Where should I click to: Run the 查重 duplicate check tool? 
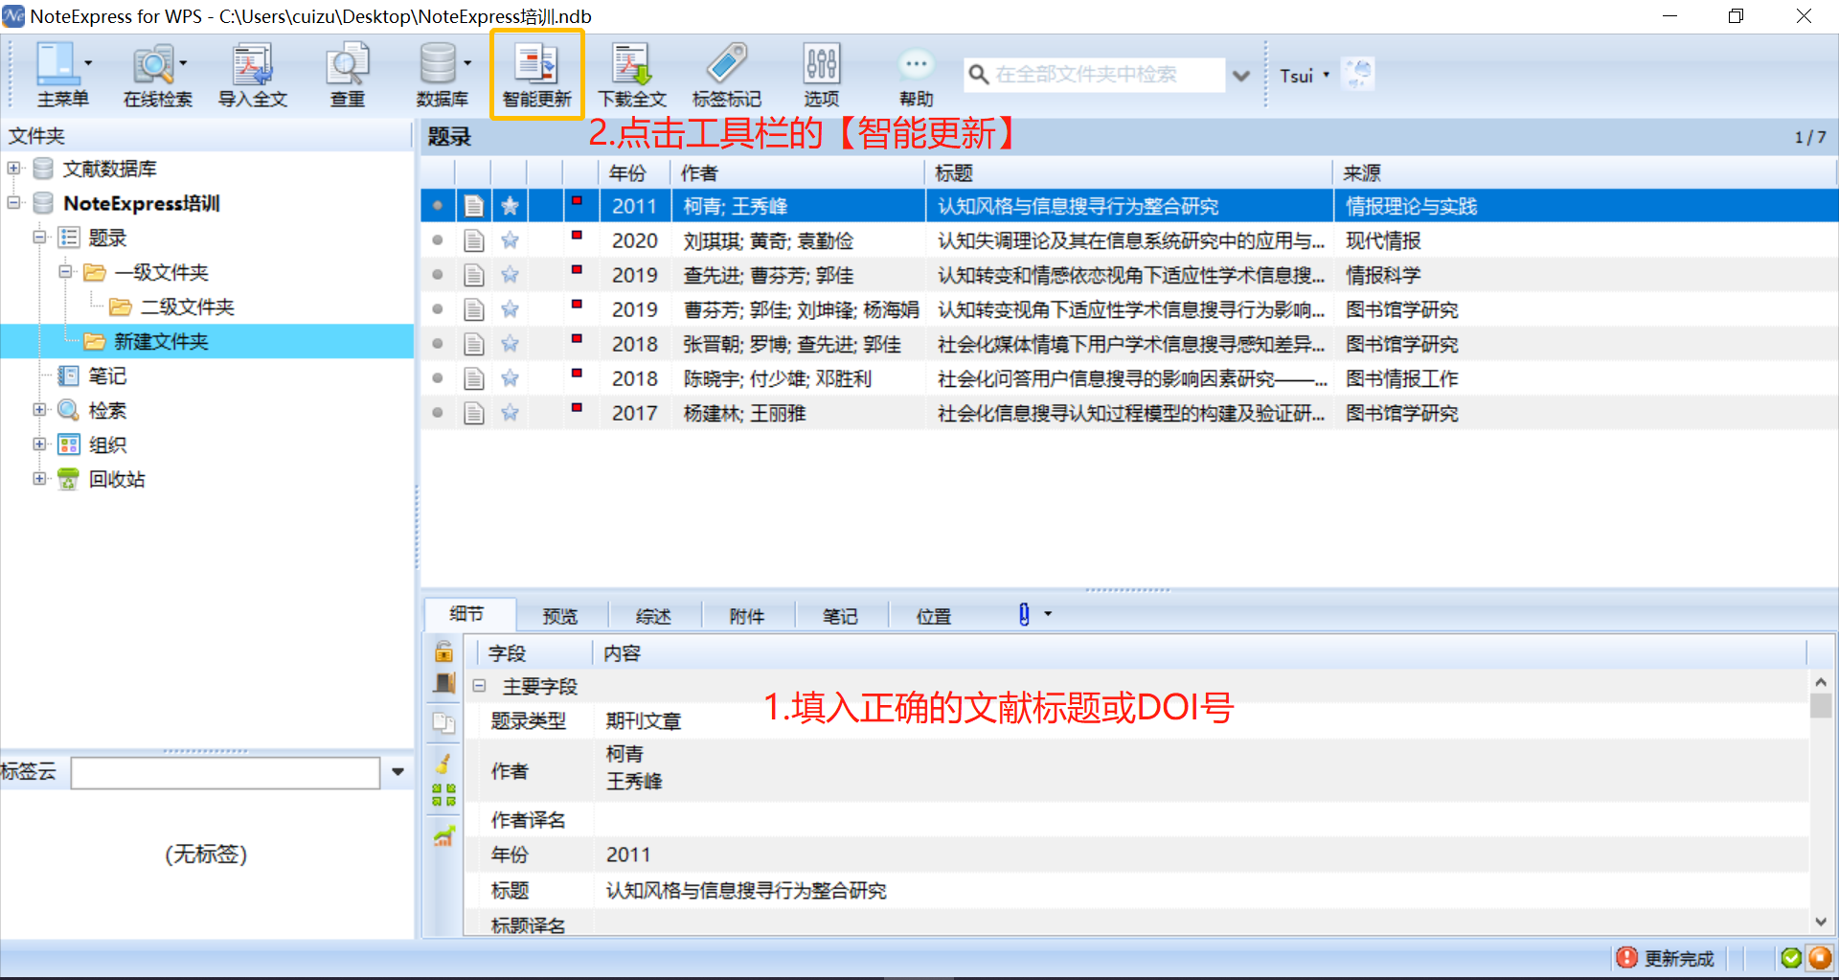pos(347,74)
